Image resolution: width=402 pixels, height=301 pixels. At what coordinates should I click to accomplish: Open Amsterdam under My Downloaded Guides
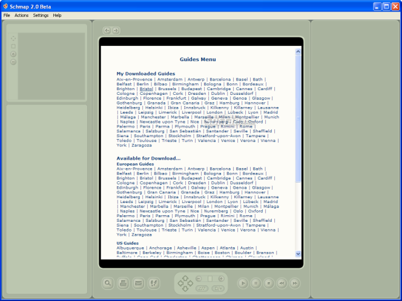click(x=170, y=79)
